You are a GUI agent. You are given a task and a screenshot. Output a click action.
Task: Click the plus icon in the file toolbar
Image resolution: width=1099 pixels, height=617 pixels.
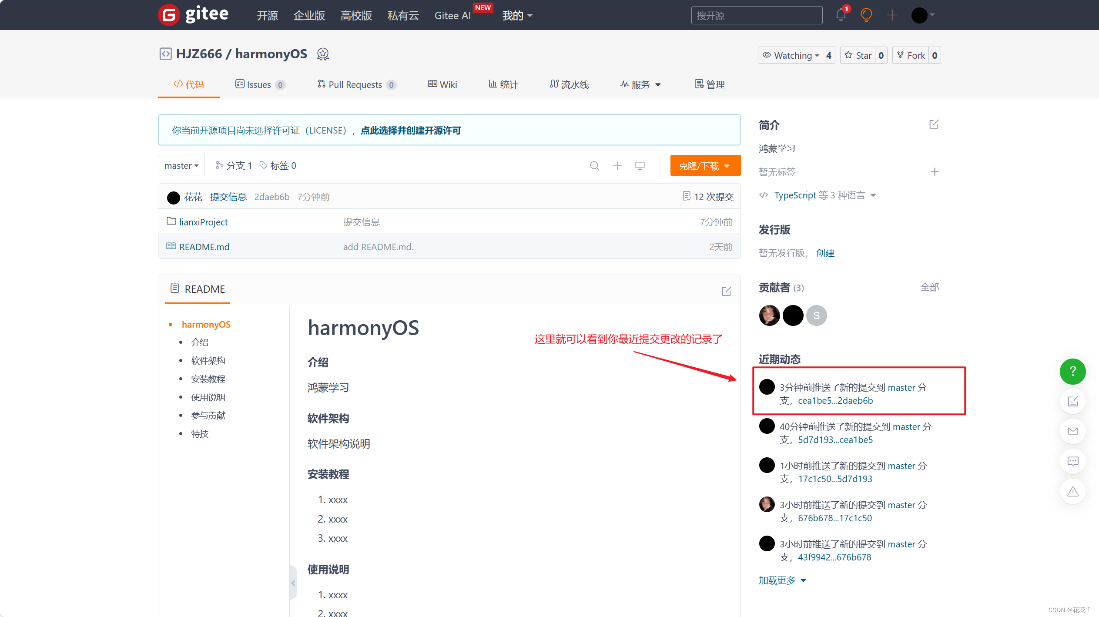(617, 166)
